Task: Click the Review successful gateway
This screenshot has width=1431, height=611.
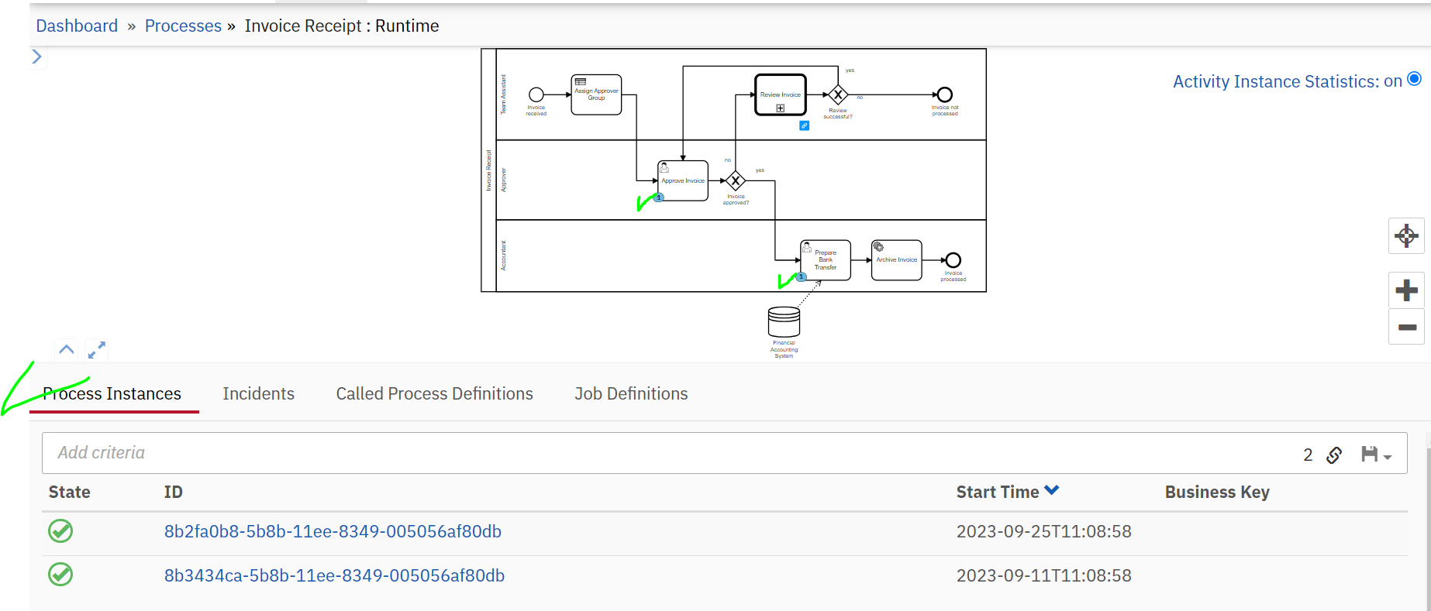Action: click(x=838, y=94)
